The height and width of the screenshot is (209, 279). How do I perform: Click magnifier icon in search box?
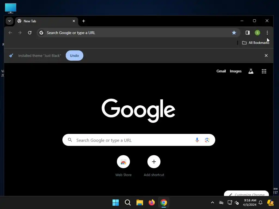tap(70, 140)
